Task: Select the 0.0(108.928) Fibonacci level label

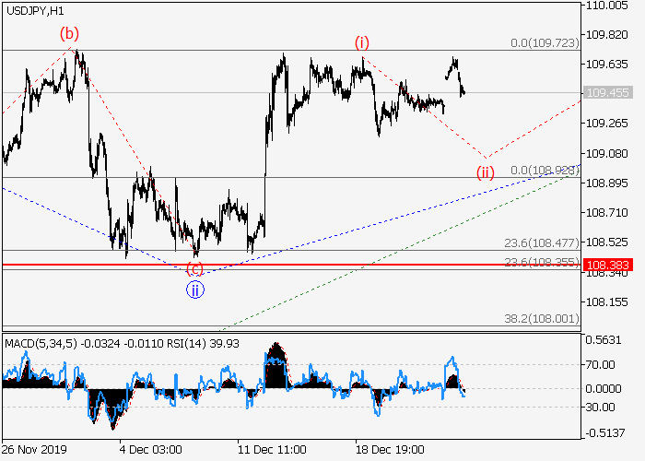Action: pyautogui.click(x=544, y=171)
